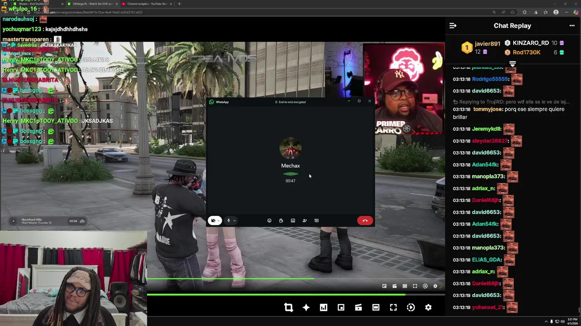Close the Stream - Kick Dashboard tab
This screenshot has width=581, height=326.
(62, 4)
